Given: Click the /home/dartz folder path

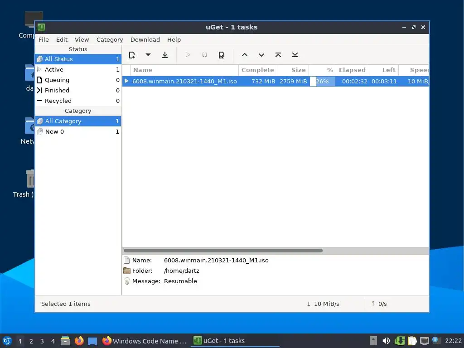Looking at the screenshot, I should pos(181,271).
